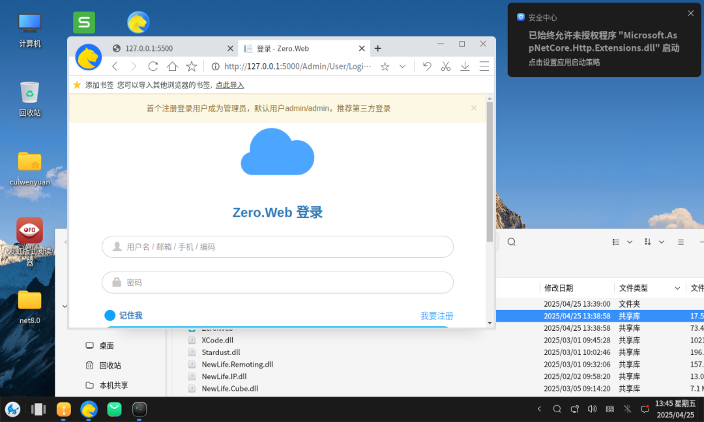The width and height of the screenshot is (704, 422).
Task: Select the XCode.dll file
Action: click(x=217, y=341)
